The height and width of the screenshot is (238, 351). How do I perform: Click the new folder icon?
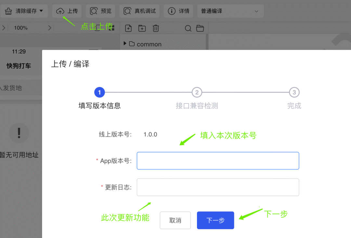[x=142, y=28]
